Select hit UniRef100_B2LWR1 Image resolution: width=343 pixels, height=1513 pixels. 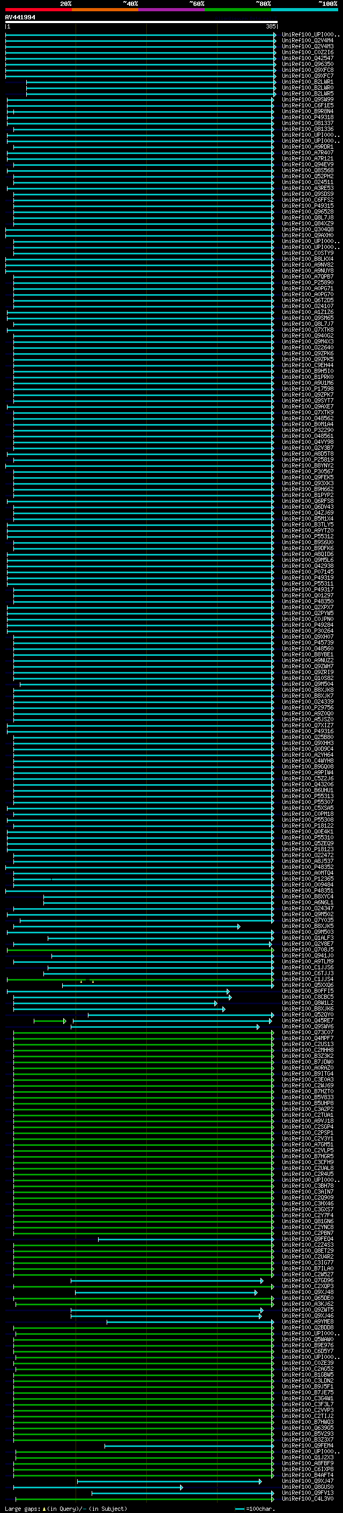308,82
